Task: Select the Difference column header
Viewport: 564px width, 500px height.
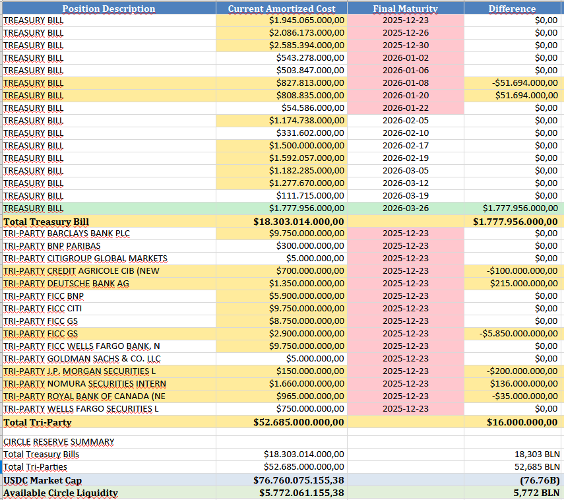Action: point(512,9)
